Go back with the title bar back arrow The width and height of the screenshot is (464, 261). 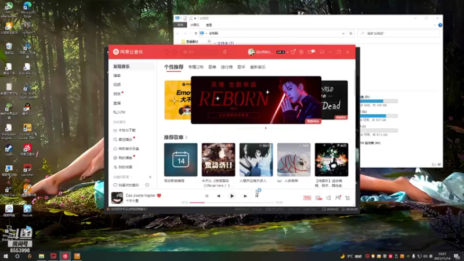[166, 52]
